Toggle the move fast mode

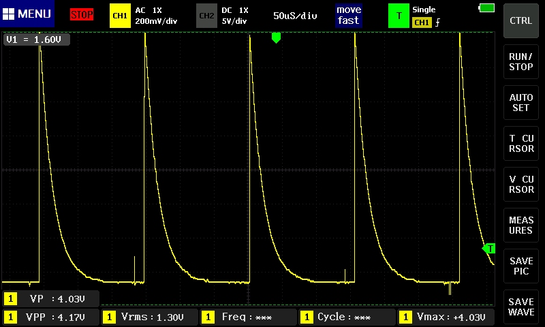coord(347,15)
